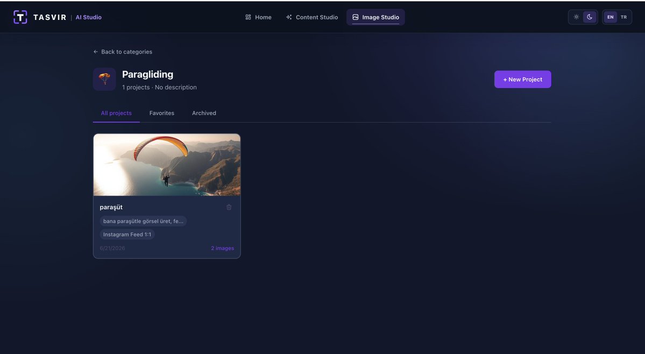This screenshot has width=645, height=354.
Task: Click the 'bana paraşütle görsel üret' tag
Action: click(143, 221)
